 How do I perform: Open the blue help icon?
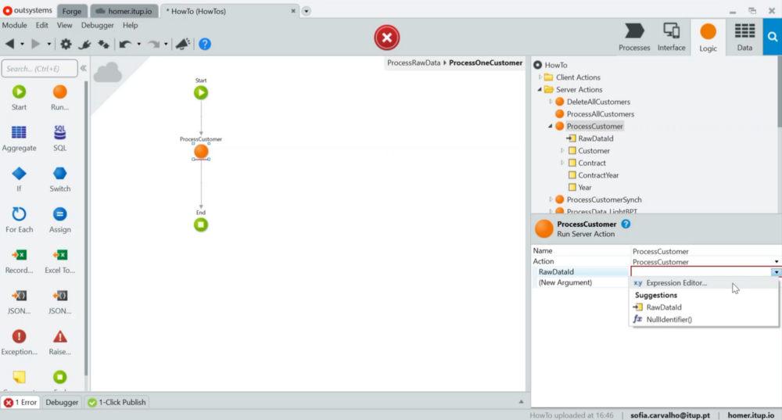[x=204, y=44]
